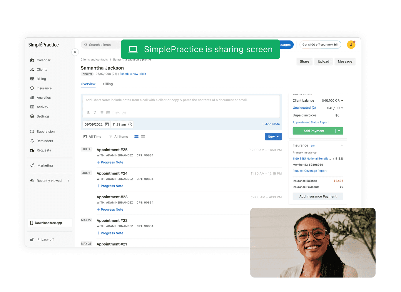Open the user avatar J menu
Screen dimensions: 401x292
(x=351, y=45)
